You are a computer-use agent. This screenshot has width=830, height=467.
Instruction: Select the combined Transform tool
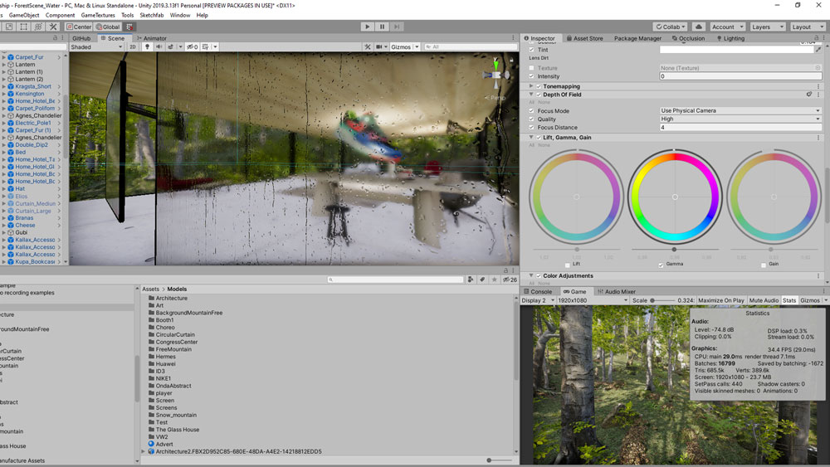(x=38, y=27)
